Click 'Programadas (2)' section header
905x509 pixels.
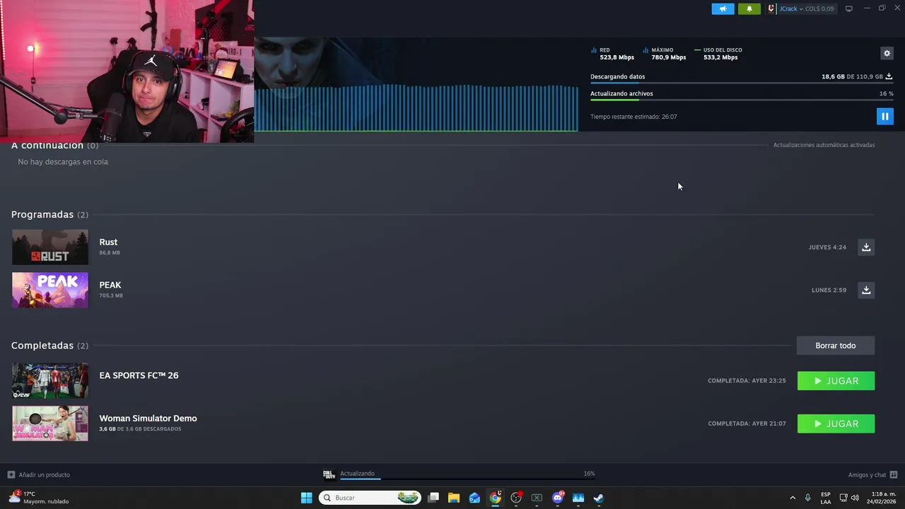(49, 214)
